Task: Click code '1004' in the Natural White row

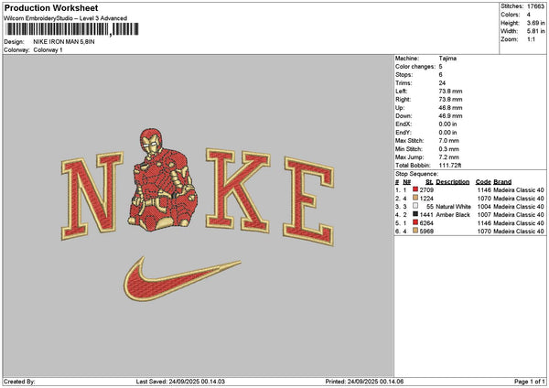Action: point(484,207)
